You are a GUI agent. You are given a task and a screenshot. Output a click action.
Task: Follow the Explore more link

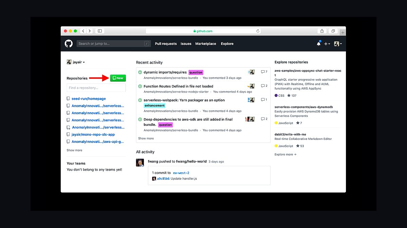pyautogui.click(x=286, y=154)
